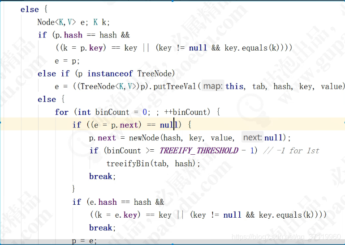Click the 'p = e;' statement
The image size is (345, 245).
[84, 241]
